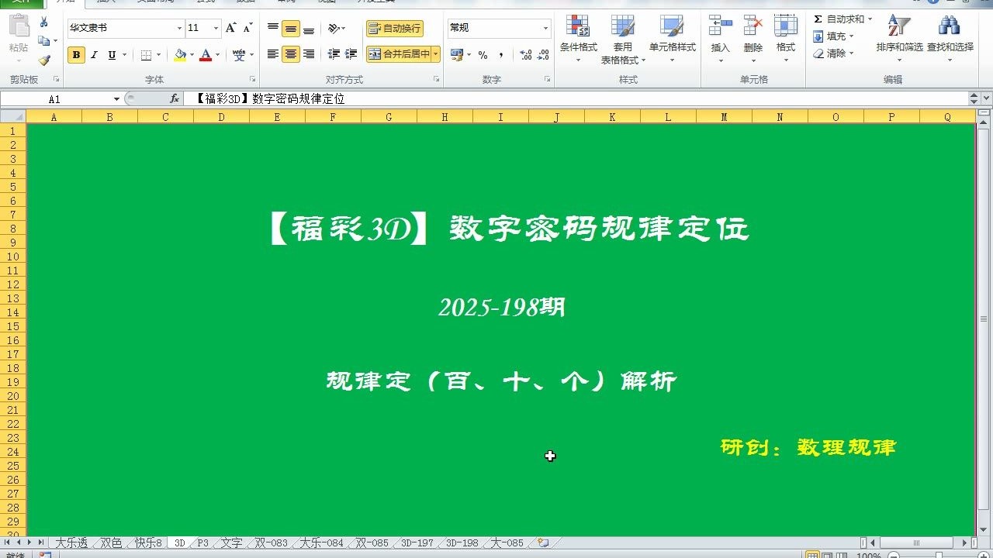Decrease font size with small A icon
The width and height of the screenshot is (993, 558).
[x=247, y=28]
